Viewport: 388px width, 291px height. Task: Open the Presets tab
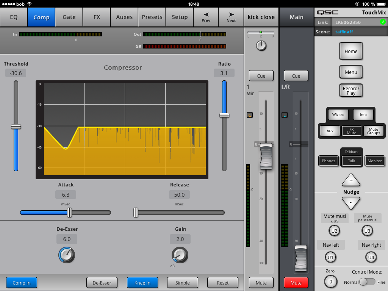(x=152, y=17)
